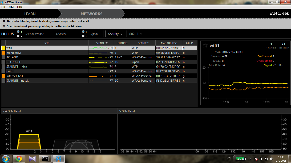291x163 pixels.
Task: Click the Overlapping 0 label
Action: point(265,61)
